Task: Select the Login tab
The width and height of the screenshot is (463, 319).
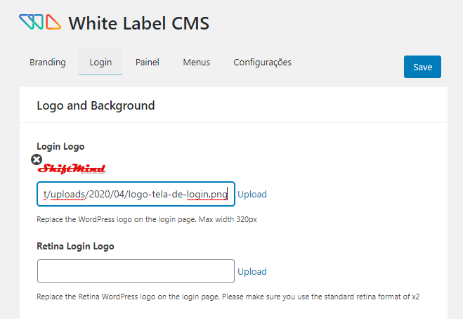Action: (100, 62)
